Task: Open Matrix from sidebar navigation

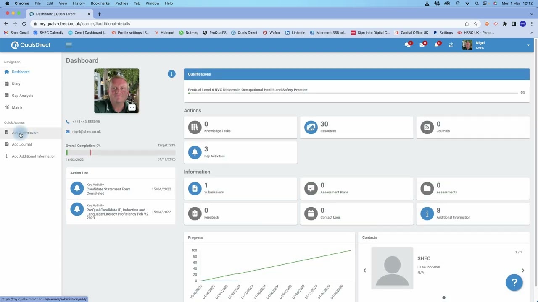Action: [x=17, y=107]
